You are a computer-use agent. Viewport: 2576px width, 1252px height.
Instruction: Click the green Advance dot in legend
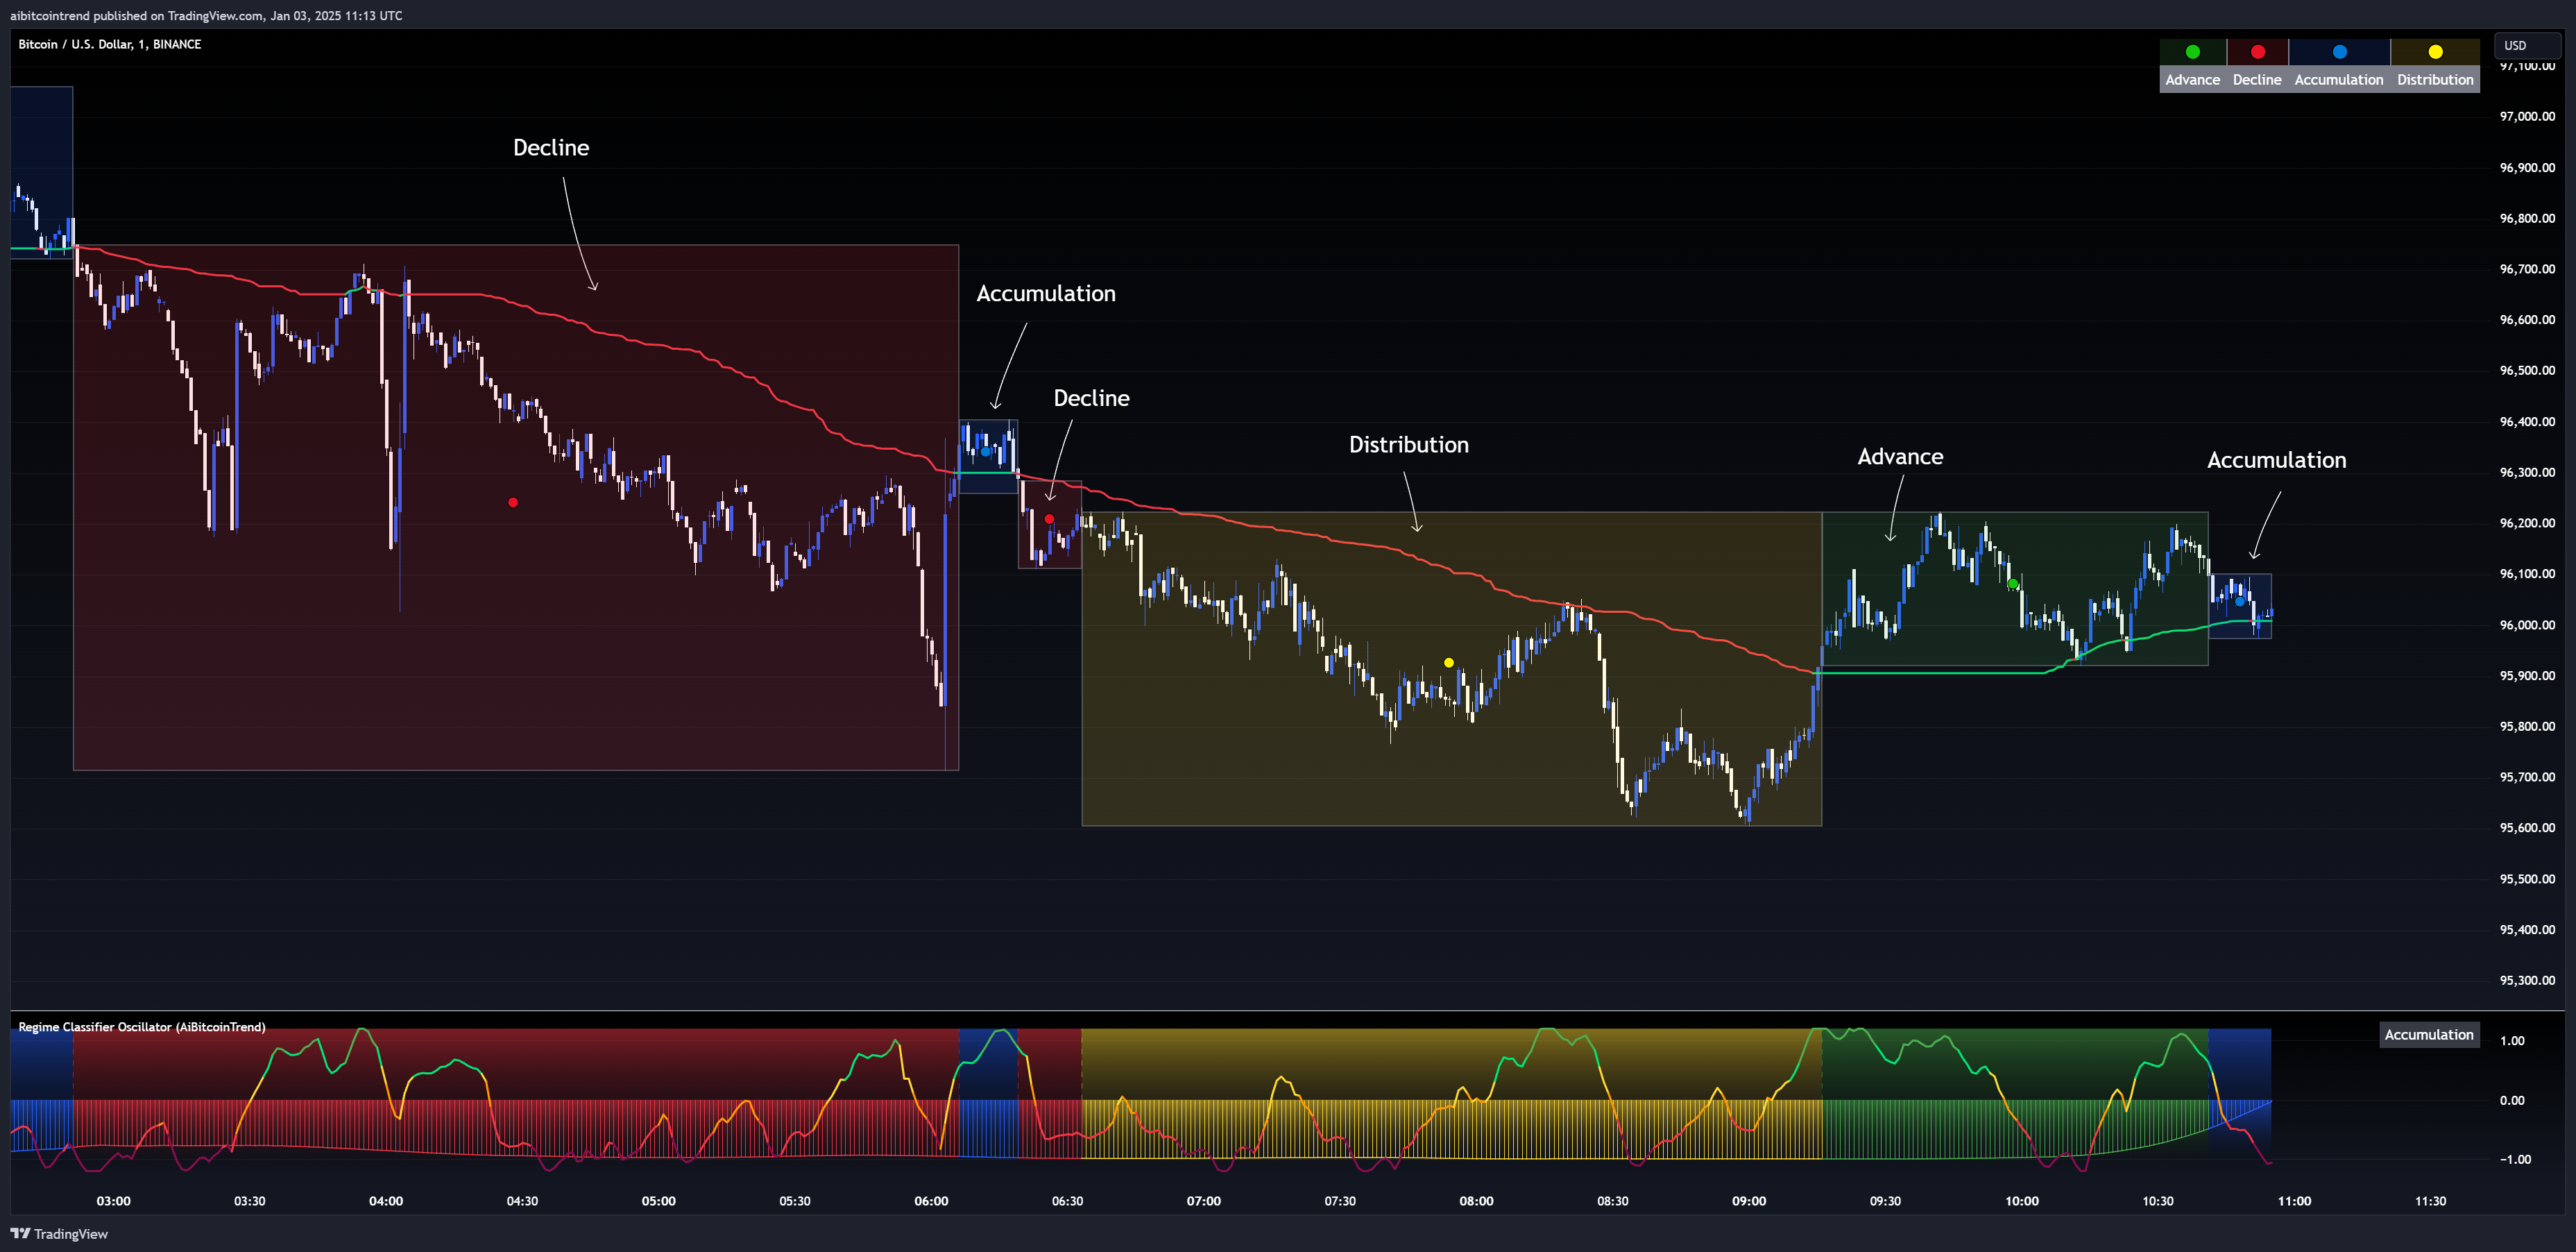coord(2192,52)
